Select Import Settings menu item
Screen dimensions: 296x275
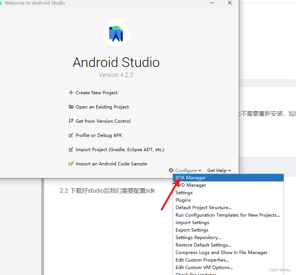coord(228,223)
